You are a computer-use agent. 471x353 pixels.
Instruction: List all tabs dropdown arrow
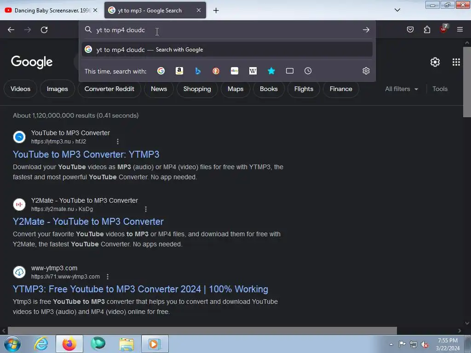(x=397, y=10)
